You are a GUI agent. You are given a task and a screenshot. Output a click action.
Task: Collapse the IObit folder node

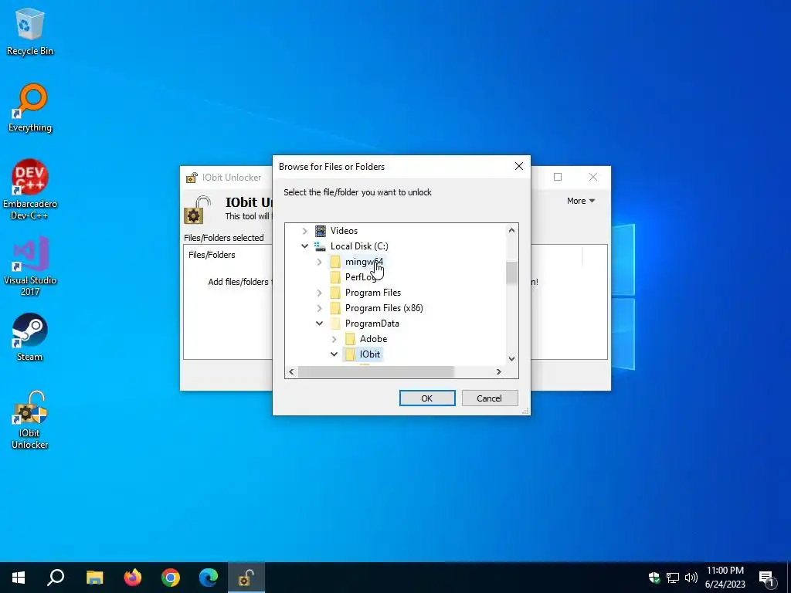(334, 354)
